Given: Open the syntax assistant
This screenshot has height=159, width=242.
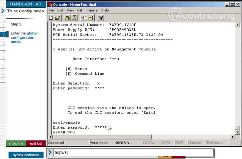Looking at the screenshot, I should pyautogui.click(x=26, y=155).
